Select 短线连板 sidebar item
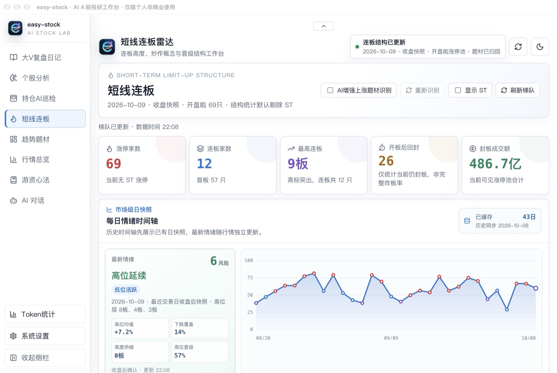This screenshot has height=373, width=557. (x=45, y=119)
